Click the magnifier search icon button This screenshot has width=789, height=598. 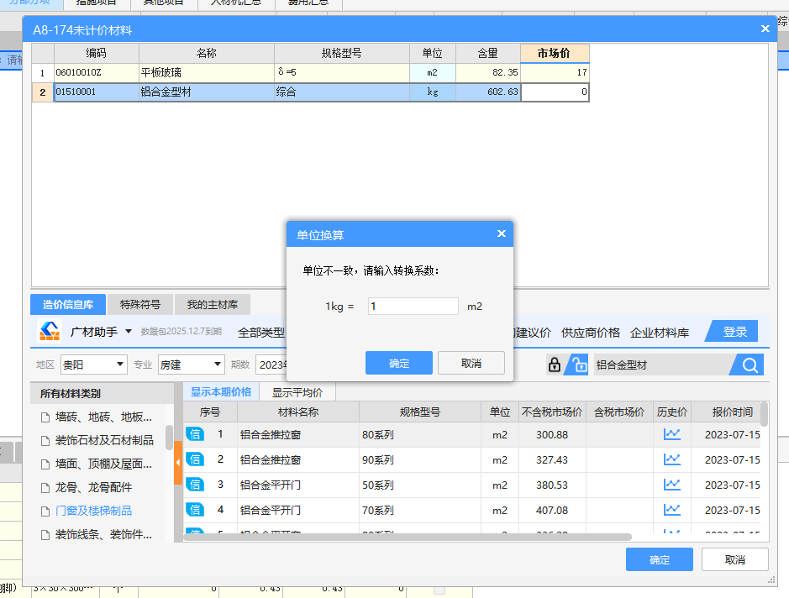point(750,365)
